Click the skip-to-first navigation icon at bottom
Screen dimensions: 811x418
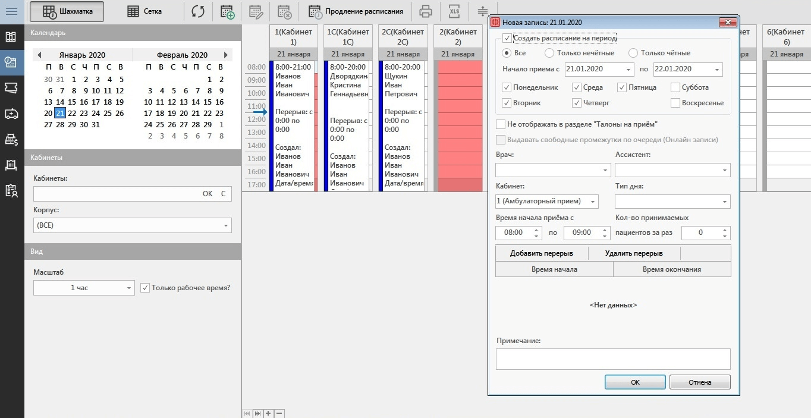coord(248,413)
